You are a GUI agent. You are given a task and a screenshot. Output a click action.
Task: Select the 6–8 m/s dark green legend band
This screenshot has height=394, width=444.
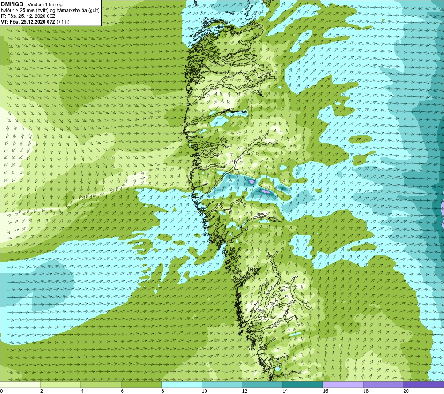pos(141,384)
